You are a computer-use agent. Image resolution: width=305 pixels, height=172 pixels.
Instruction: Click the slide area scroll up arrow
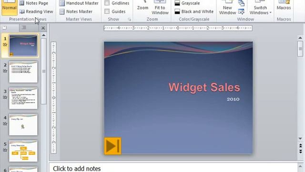(300, 38)
